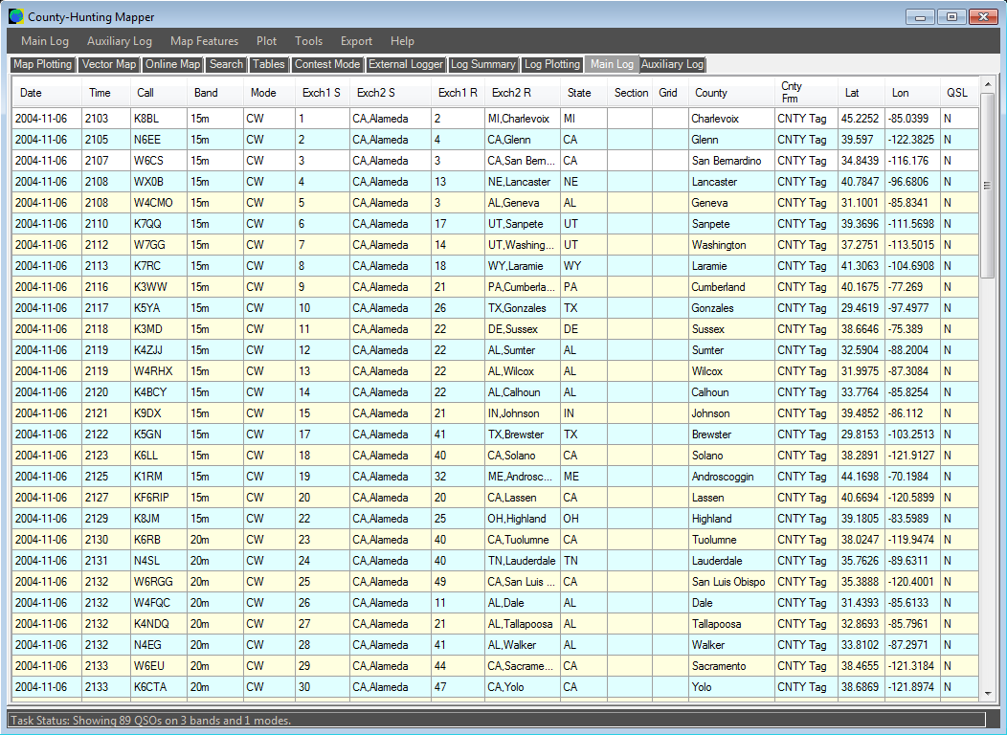Open the Tools menu
The height and width of the screenshot is (735, 1007).
click(x=309, y=41)
